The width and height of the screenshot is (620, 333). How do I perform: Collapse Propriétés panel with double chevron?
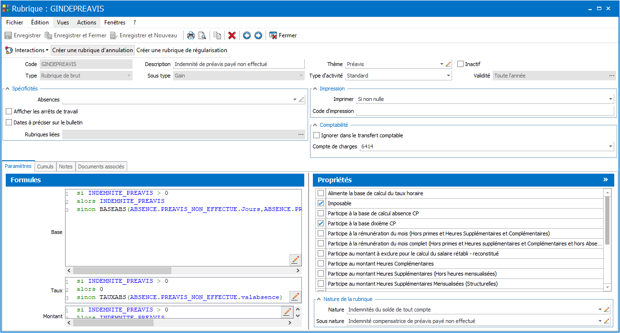pyautogui.click(x=606, y=180)
